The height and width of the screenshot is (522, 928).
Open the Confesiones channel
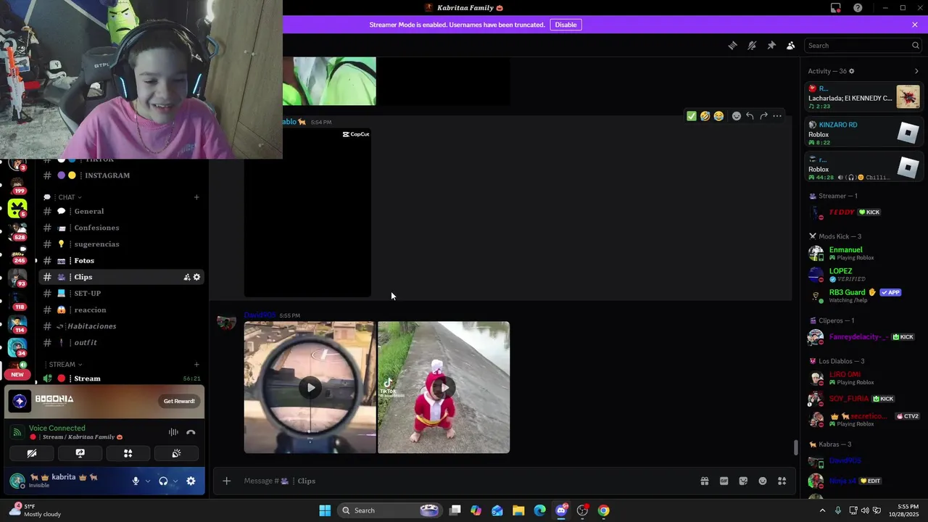point(122,228)
